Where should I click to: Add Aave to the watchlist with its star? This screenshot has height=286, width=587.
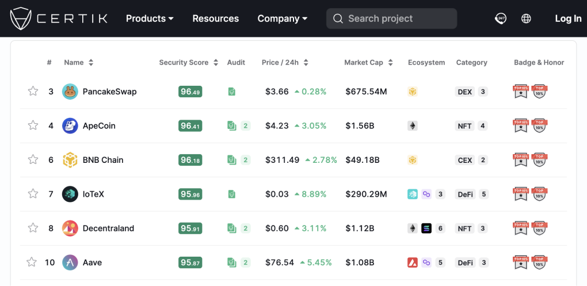tap(32, 262)
